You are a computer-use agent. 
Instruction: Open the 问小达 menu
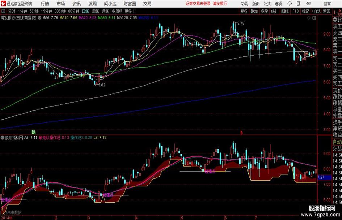(110, 4)
